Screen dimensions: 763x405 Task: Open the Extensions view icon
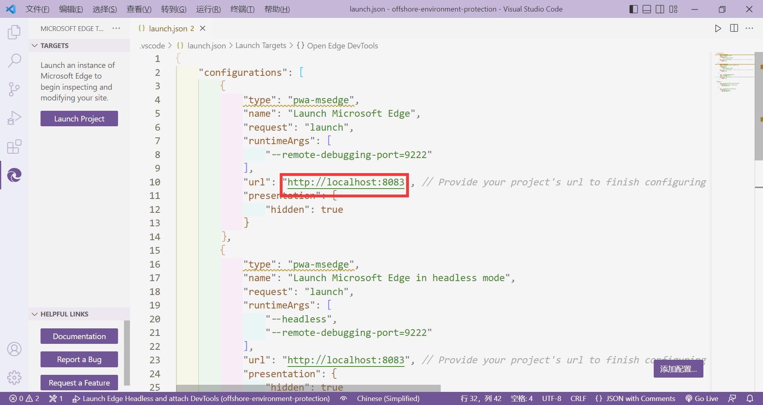14,147
